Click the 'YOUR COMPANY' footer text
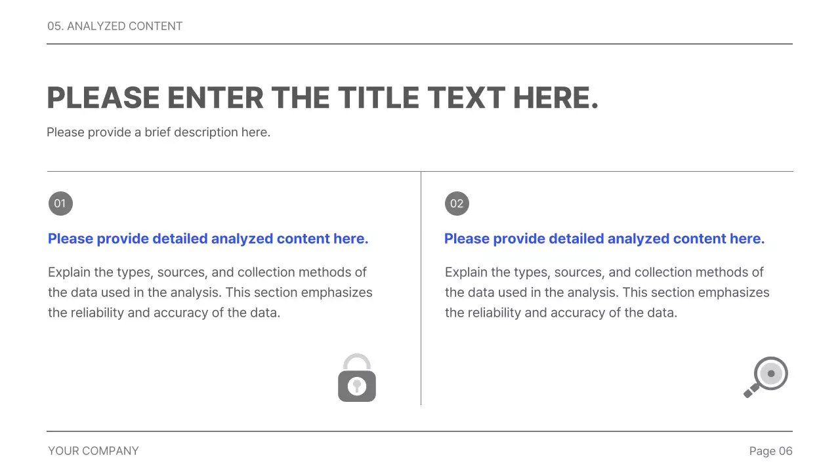Image resolution: width=840 pixels, height=472 pixels. click(93, 451)
